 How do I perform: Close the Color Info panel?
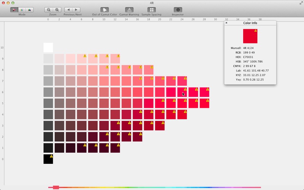tap(226, 23)
